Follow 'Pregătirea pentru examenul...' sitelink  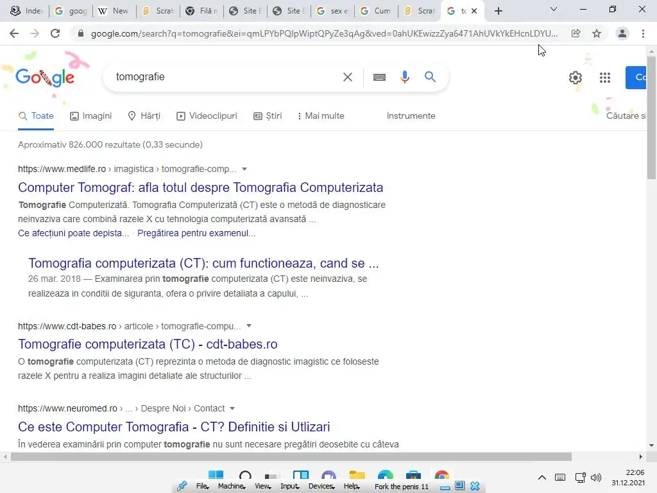click(196, 233)
